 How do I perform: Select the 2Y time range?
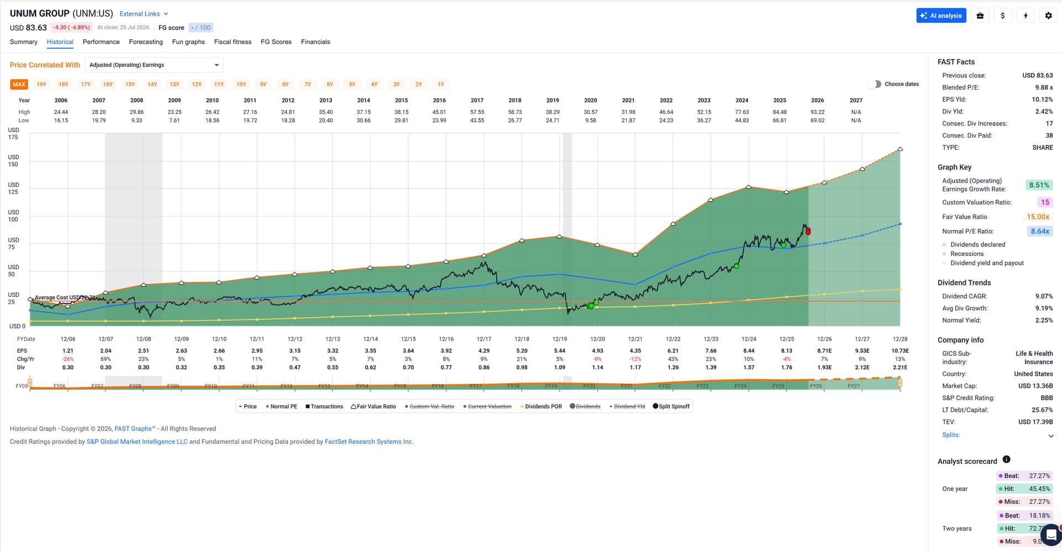pyautogui.click(x=419, y=85)
